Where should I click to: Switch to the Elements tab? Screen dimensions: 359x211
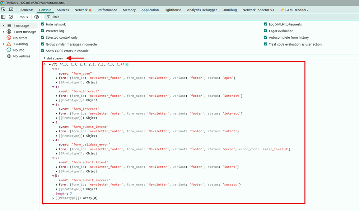(x=26, y=10)
